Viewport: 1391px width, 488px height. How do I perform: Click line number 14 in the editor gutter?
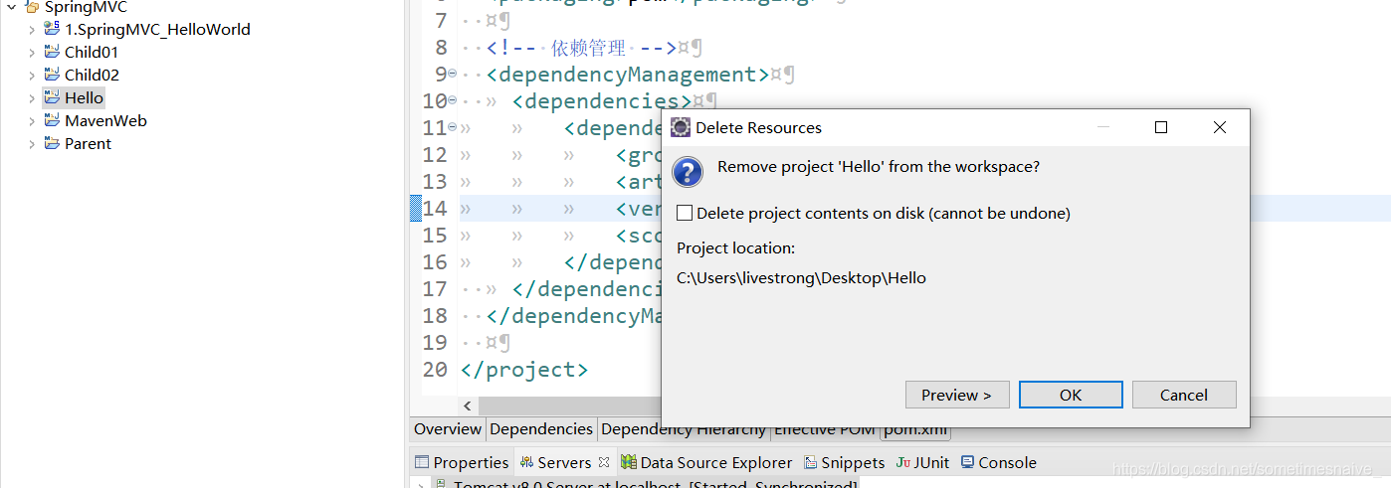point(435,208)
